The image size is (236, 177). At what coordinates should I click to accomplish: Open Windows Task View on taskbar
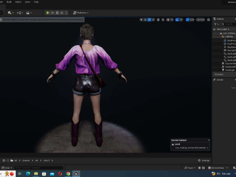[20, 174]
